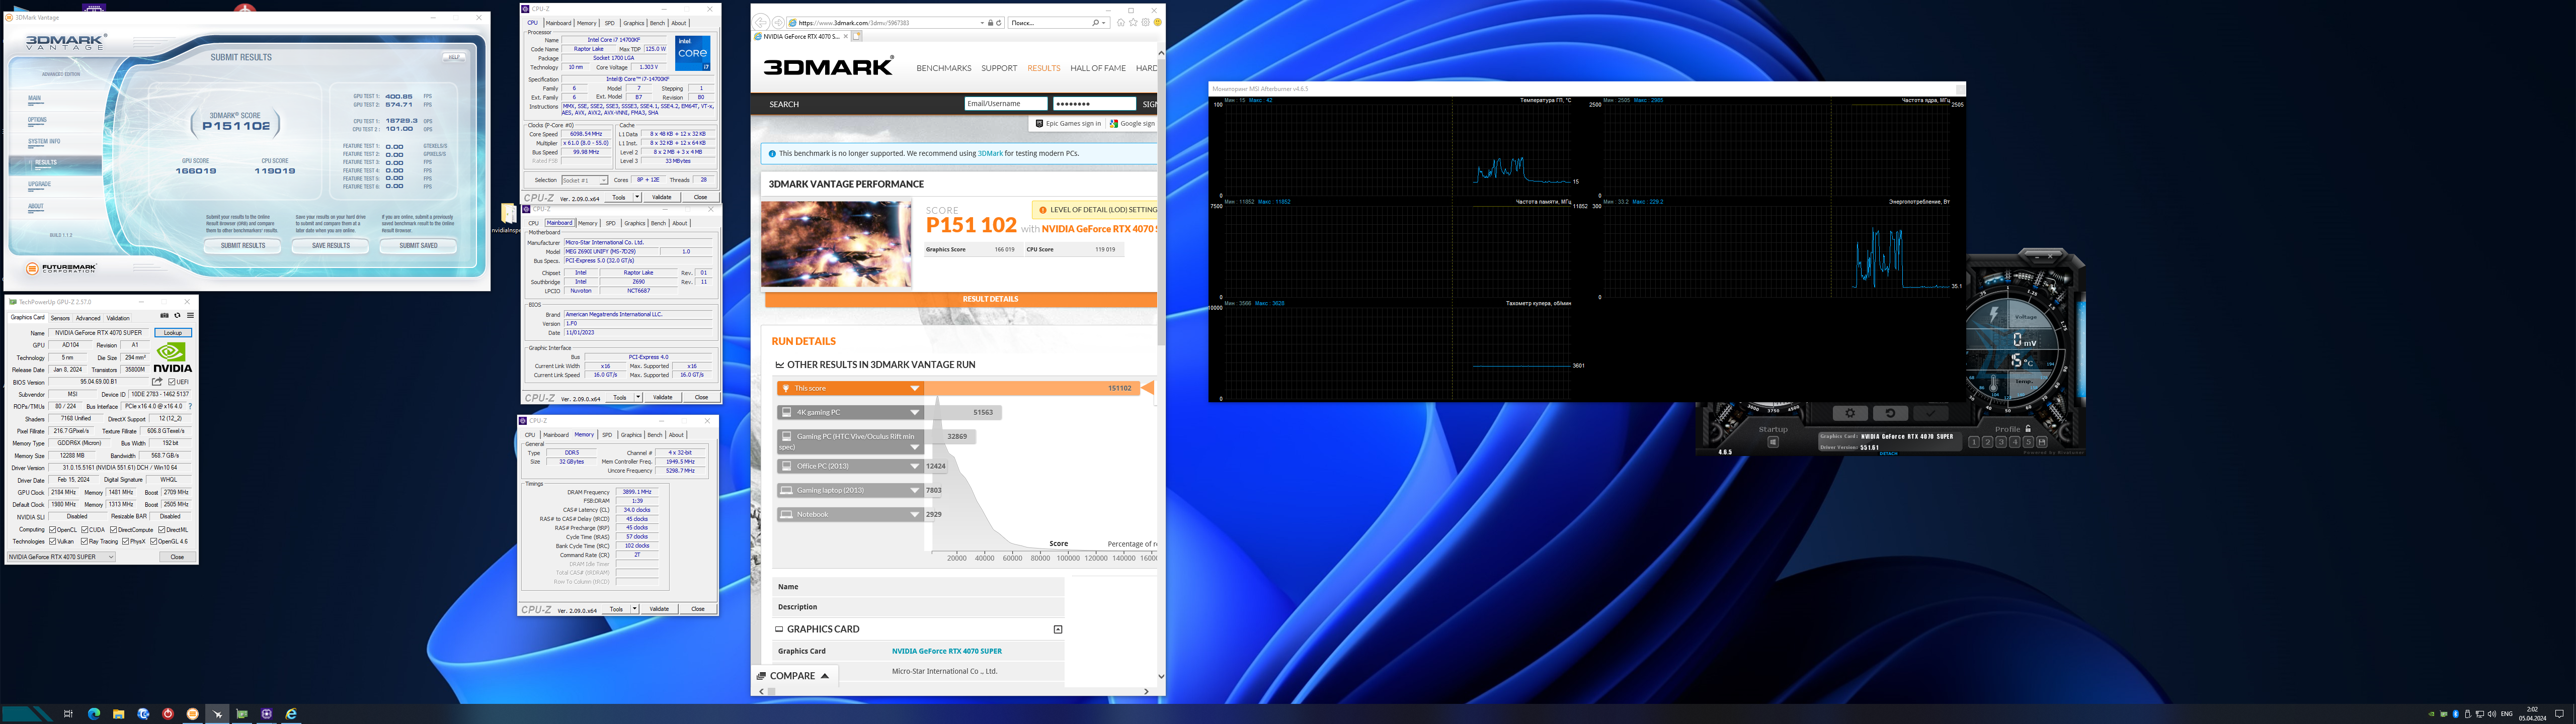Toggle PhysX checkbox in GPU-Z
2576x724 pixels.
126,542
